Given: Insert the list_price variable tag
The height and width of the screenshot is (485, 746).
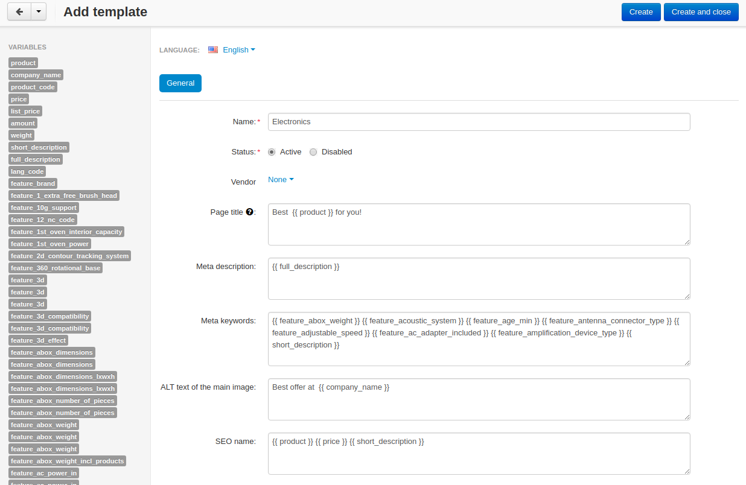Looking at the screenshot, I should (x=25, y=111).
